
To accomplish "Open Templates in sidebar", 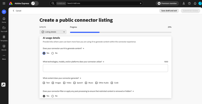I will pos(4,38).
